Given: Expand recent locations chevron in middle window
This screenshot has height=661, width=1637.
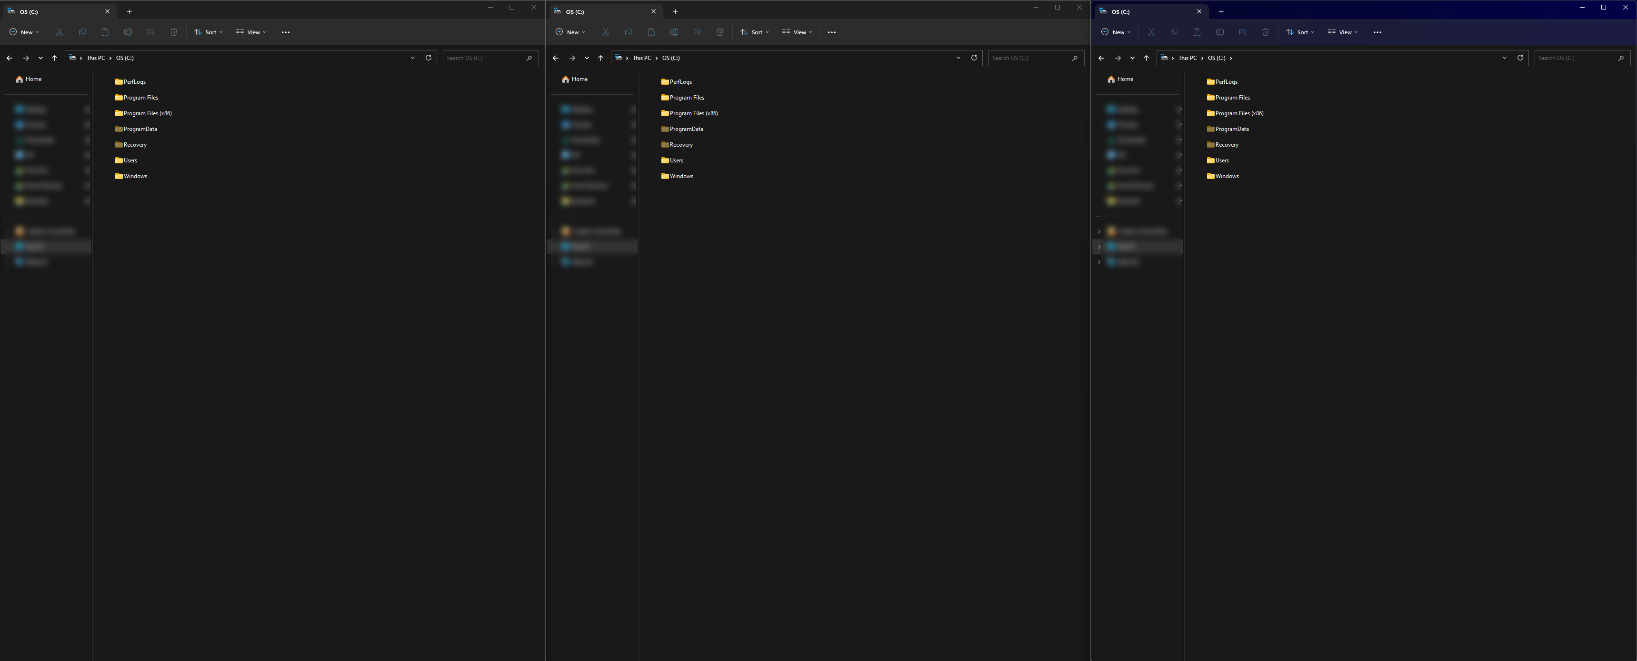Looking at the screenshot, I should (x=587, y=58).
